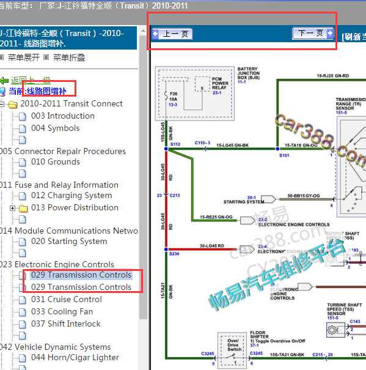
Task: Click document icon beside 012 Charging System
Action: (23, 196)
